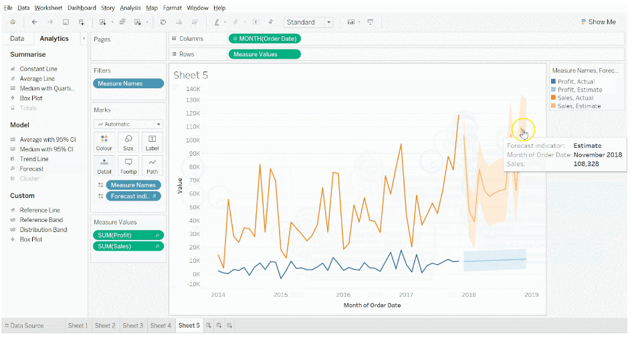The height and width of the screenshot is (337, 632).
Task: Add a new worksheet from tab bar
Action: (209, 326)
